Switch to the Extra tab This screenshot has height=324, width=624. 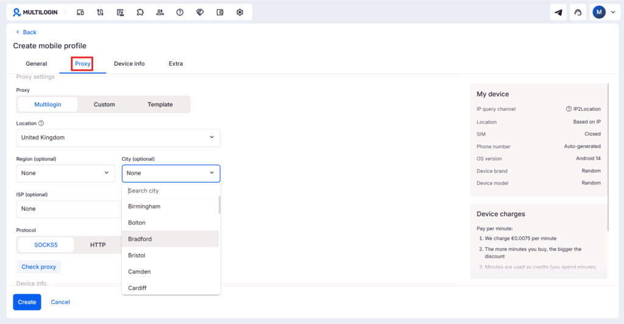coord(175,63)
